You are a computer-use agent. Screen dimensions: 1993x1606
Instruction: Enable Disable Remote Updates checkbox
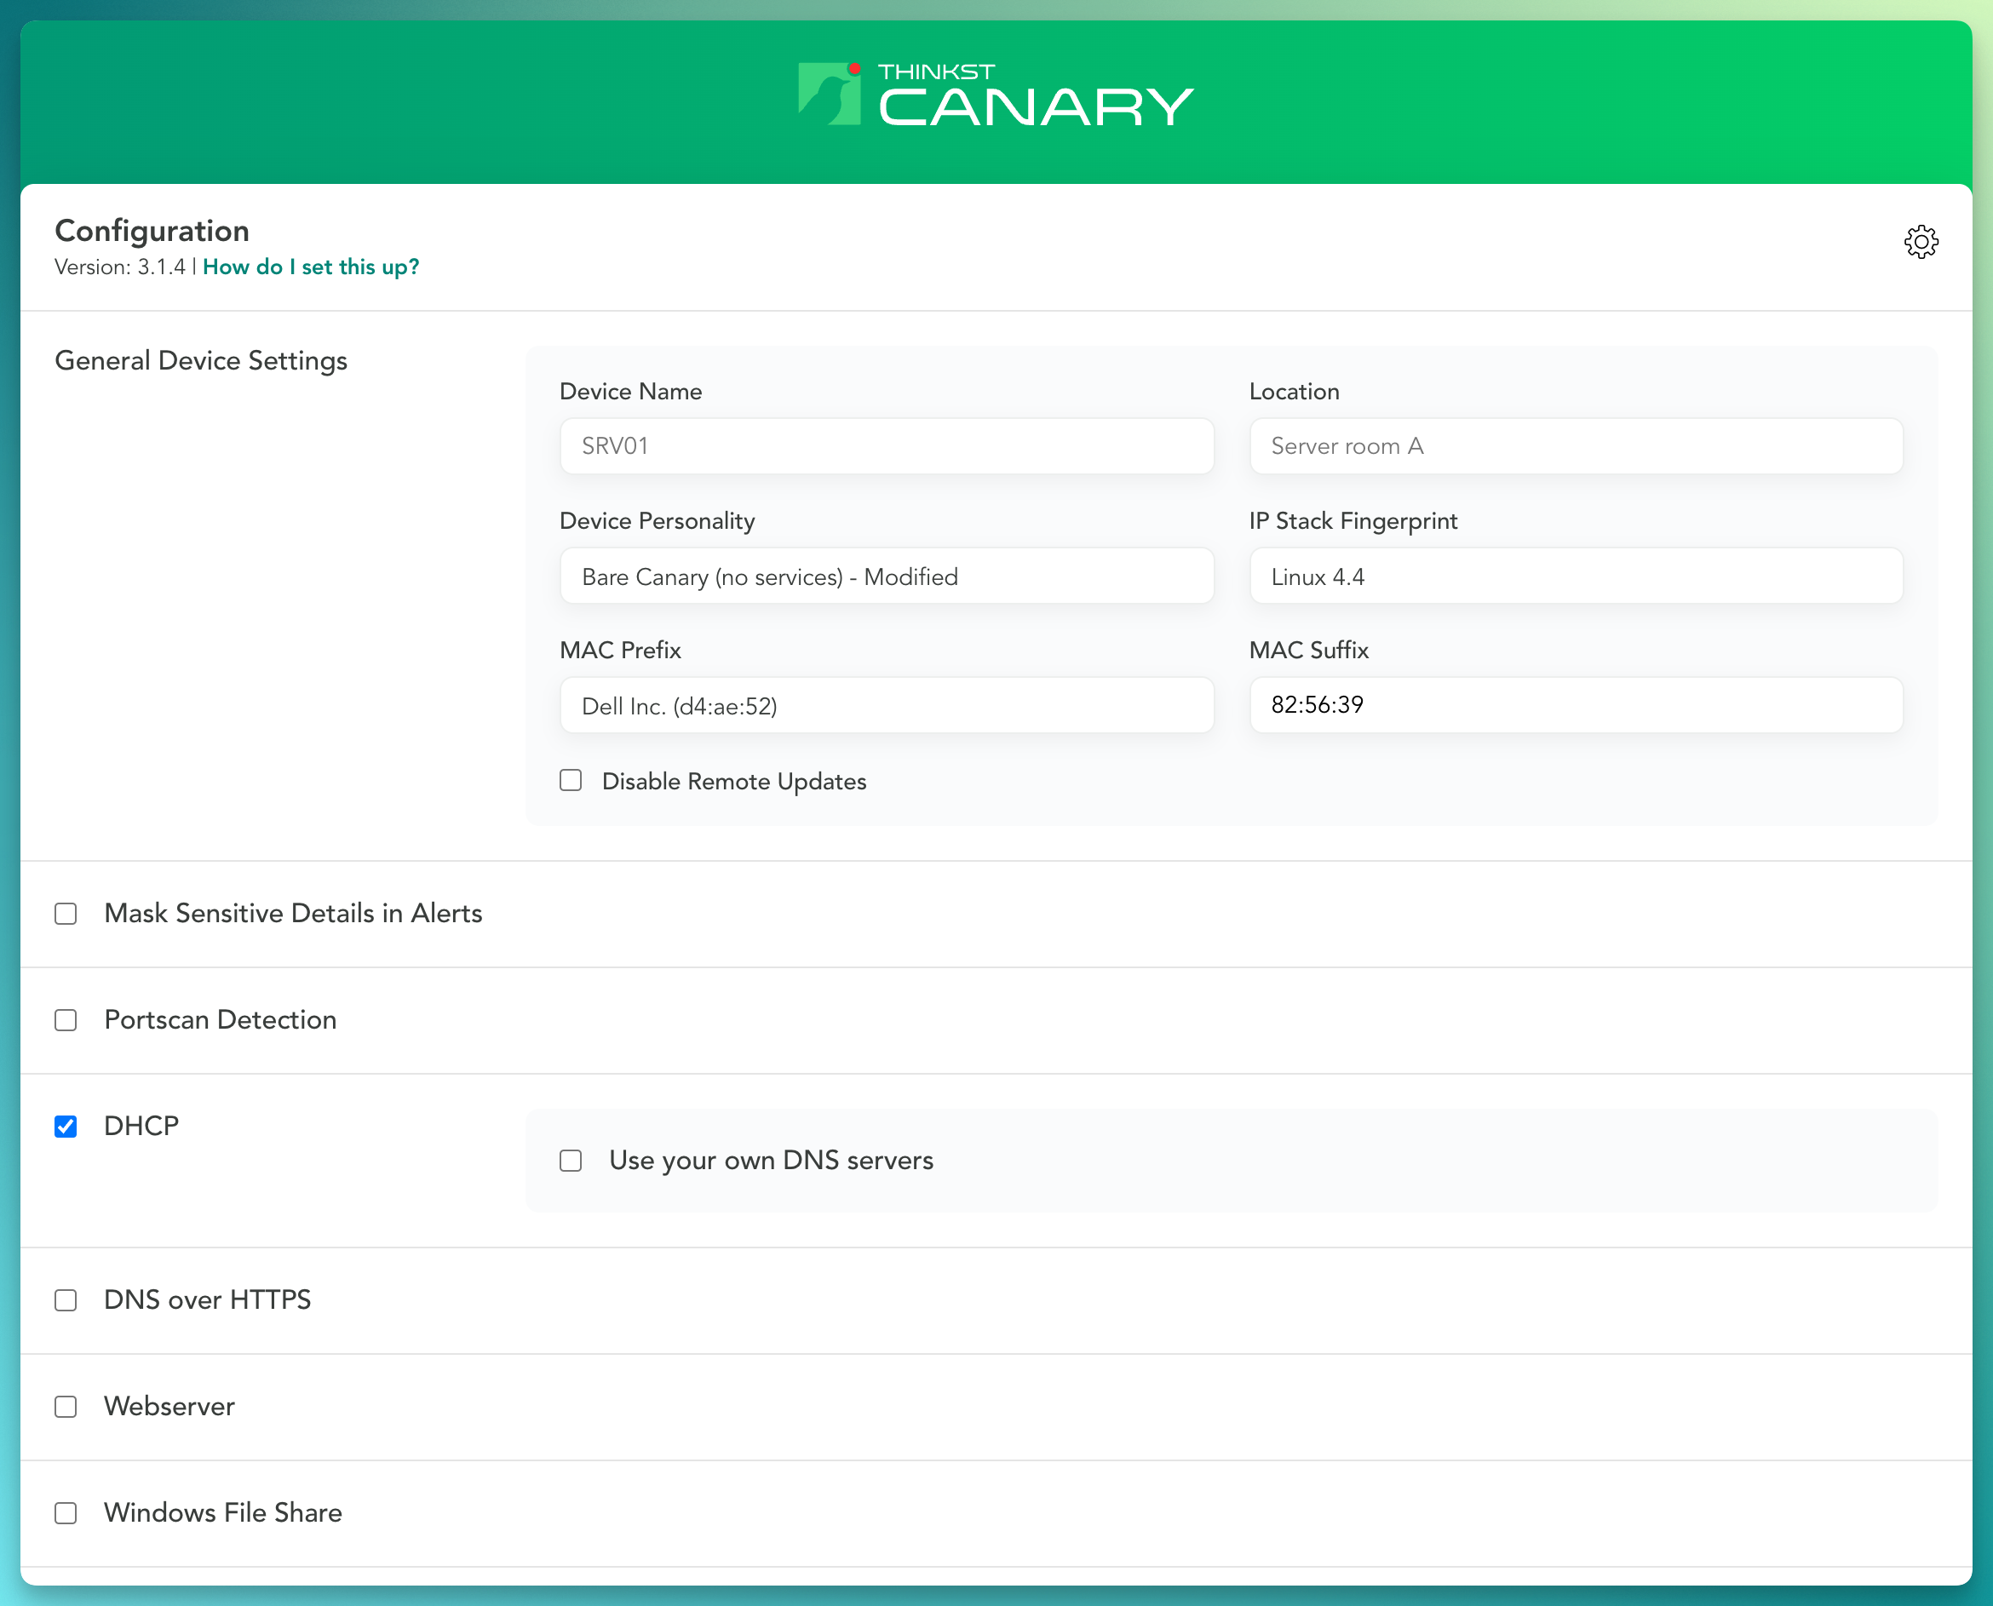click(x=571, y=780)
